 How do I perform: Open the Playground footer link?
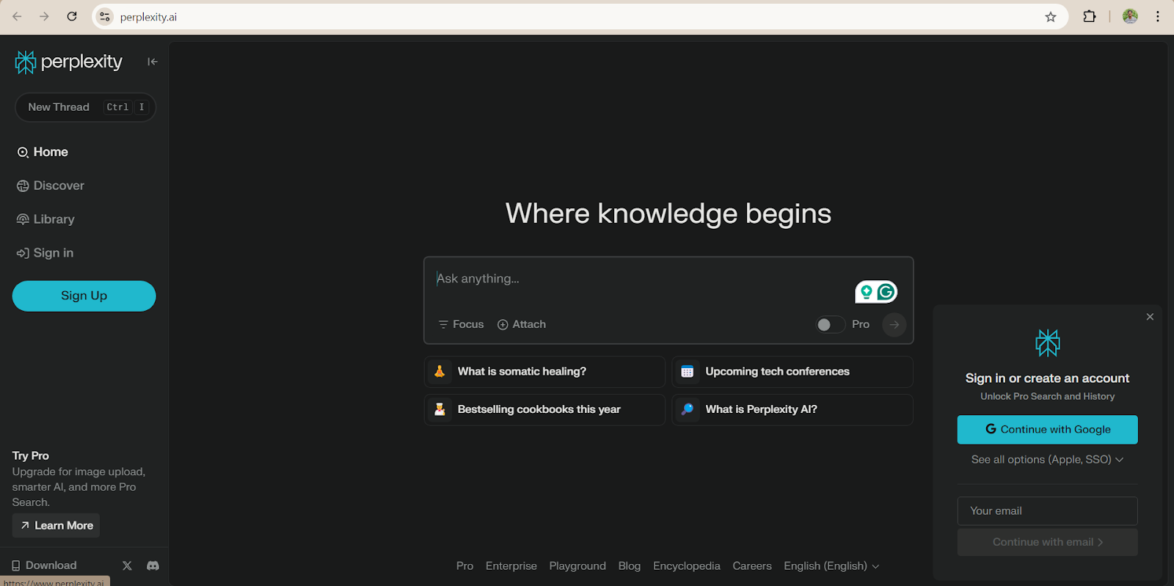[x=577, y=566]
